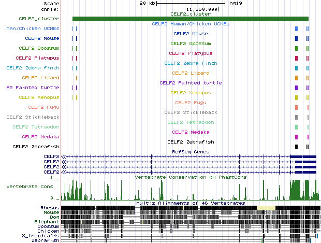
Task: Click the orange CELF2 Lizard block near right edge
Action: tap(296, 78)
